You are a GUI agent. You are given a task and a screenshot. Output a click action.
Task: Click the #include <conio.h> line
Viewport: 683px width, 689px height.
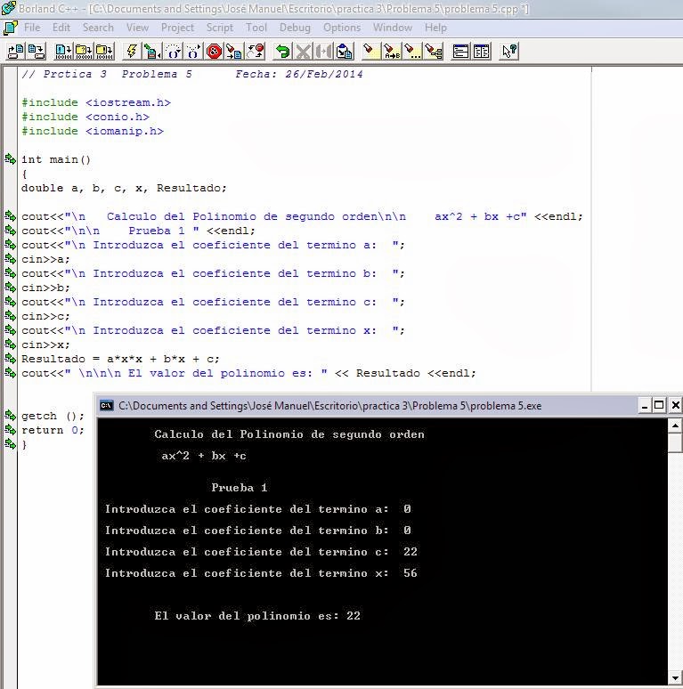[x=85, y=117]
